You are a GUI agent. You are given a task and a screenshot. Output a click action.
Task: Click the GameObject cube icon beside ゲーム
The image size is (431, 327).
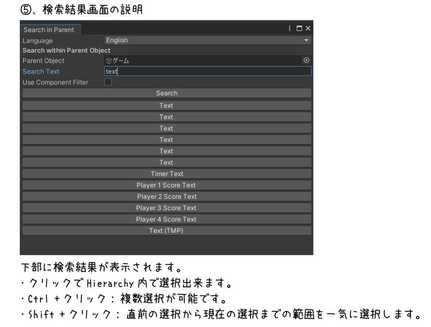pyautogui.click(x=109, y=60)
